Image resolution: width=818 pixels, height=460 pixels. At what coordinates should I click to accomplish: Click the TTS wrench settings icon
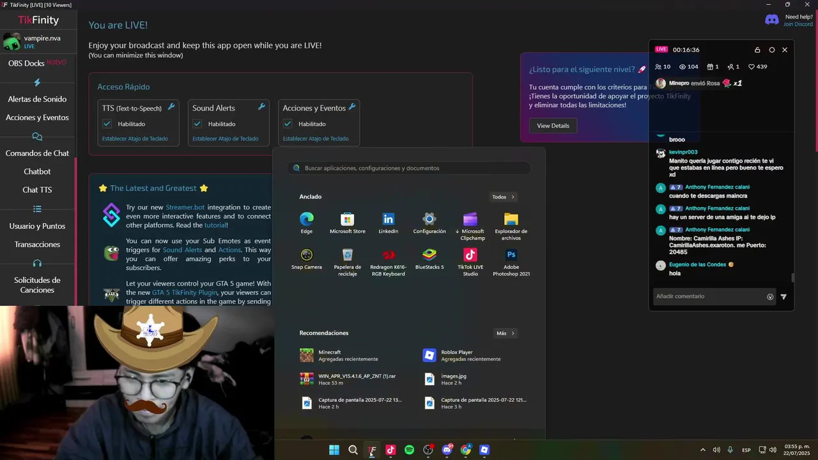pos(171,107)
